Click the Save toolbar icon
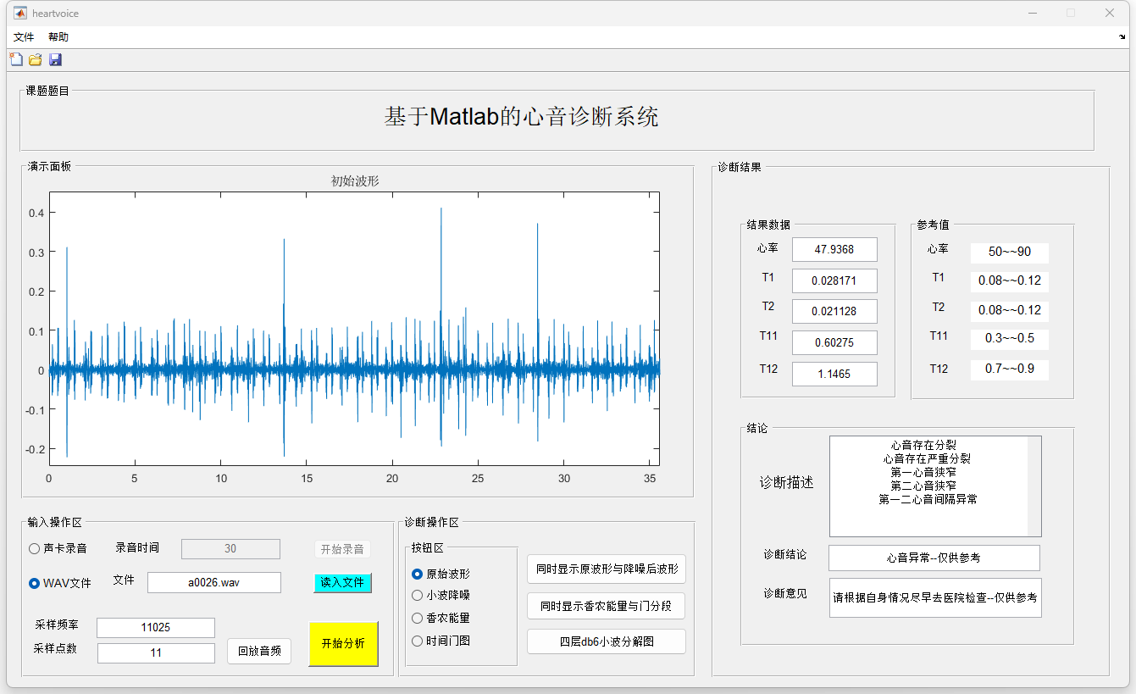Screen dimensions: 1136x694 55,59
